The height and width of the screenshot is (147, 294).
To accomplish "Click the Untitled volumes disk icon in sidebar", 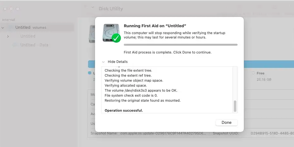I will (11, 28).
